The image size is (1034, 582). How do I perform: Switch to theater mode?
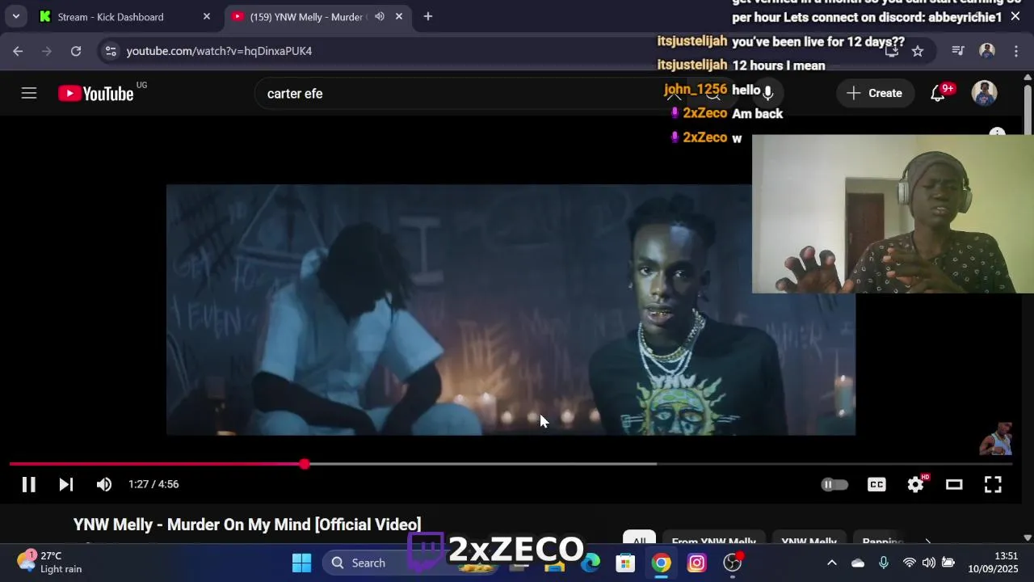(954, 484)
